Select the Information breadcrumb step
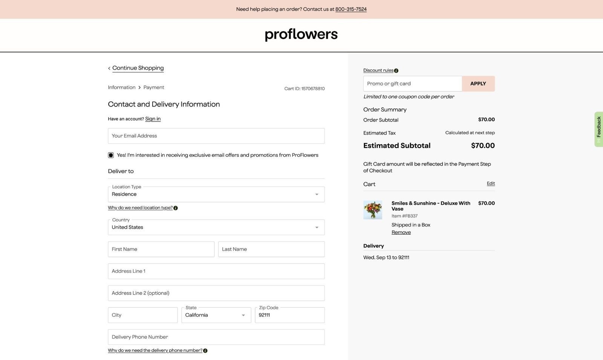Viewport: 603px width, 360px height. pyautogui.click(x=121, y=87)
